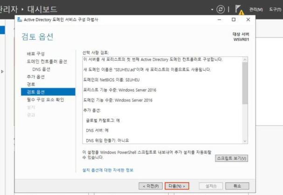Select the highlighted 검토 옵션 step
283x195 pixels.
[x=48, y=92]
